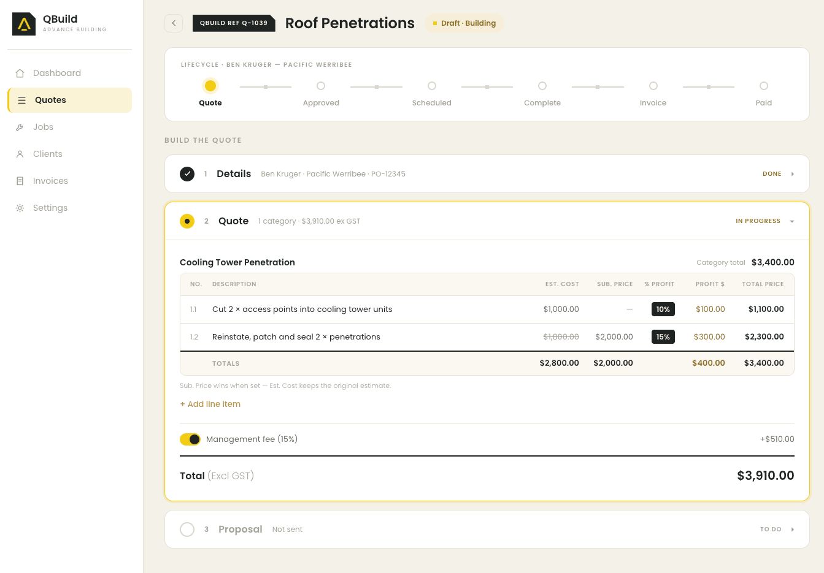Select the Complete lifecycle stage circle
The width and height of the screenshot is (824, 573).
(x=542, y=86)
